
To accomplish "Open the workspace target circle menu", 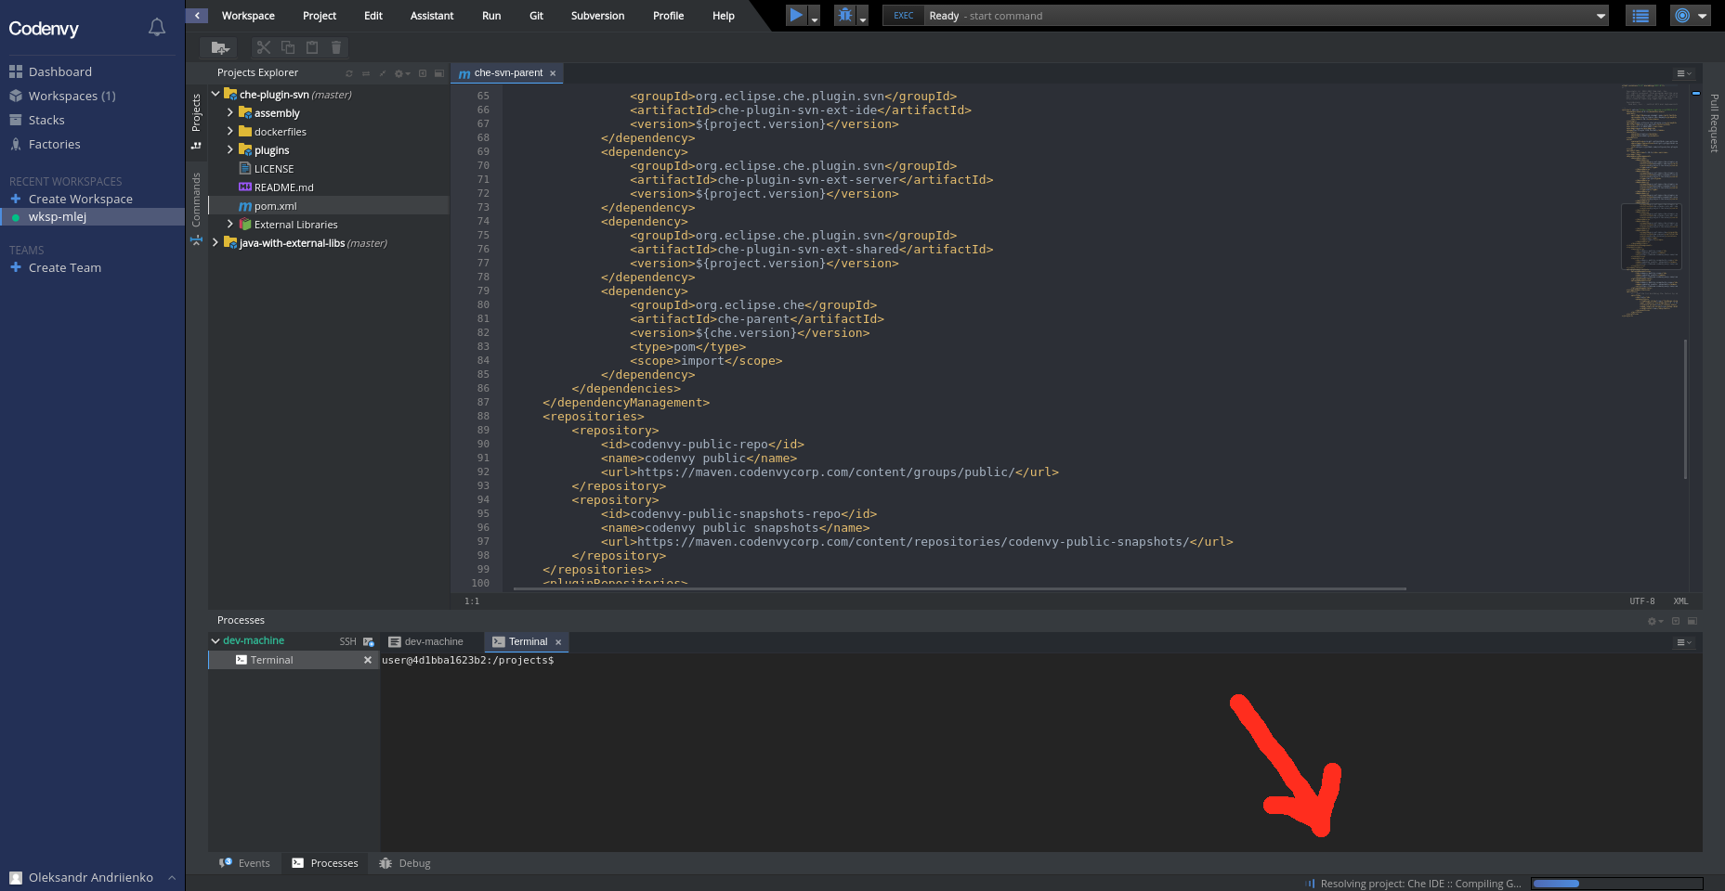I will pos(1690,16).
